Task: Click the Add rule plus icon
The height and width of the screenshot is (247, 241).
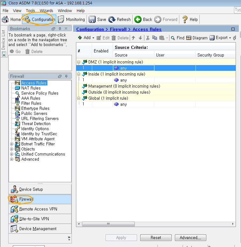Action: [x=80, y=38]
